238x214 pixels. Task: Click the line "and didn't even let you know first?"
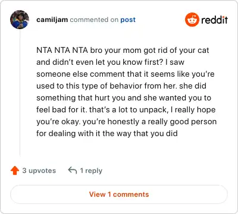(110, 62)
